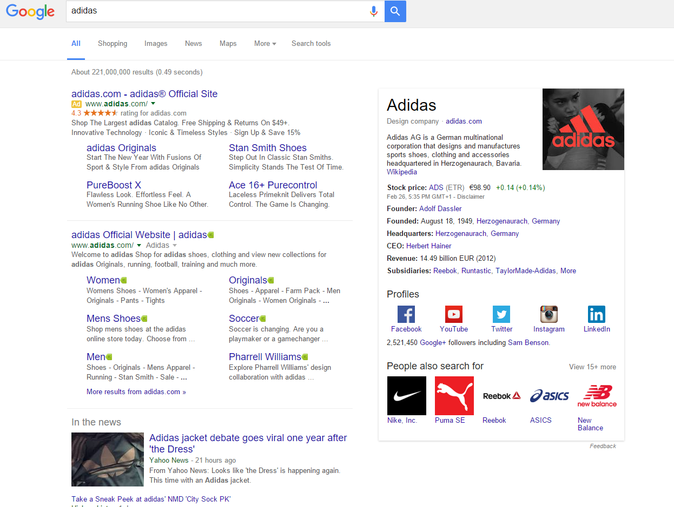The width and height of the screenshot is (674, 507).
Task: Click the yellow Ad badge
Action: tap(76, 104)
